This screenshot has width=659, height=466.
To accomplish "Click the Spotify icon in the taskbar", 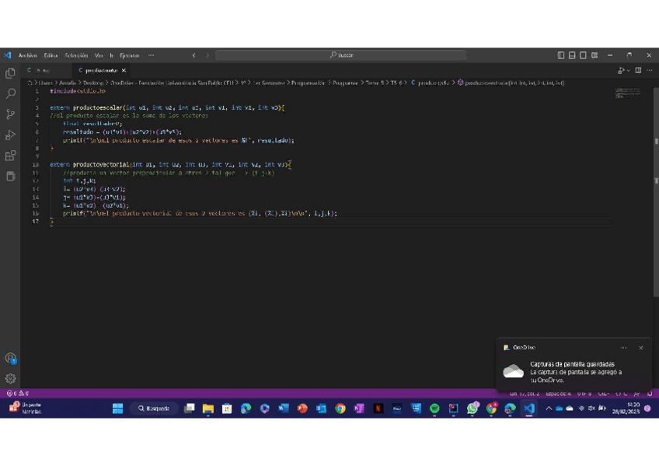I will (x=434, y=408).
